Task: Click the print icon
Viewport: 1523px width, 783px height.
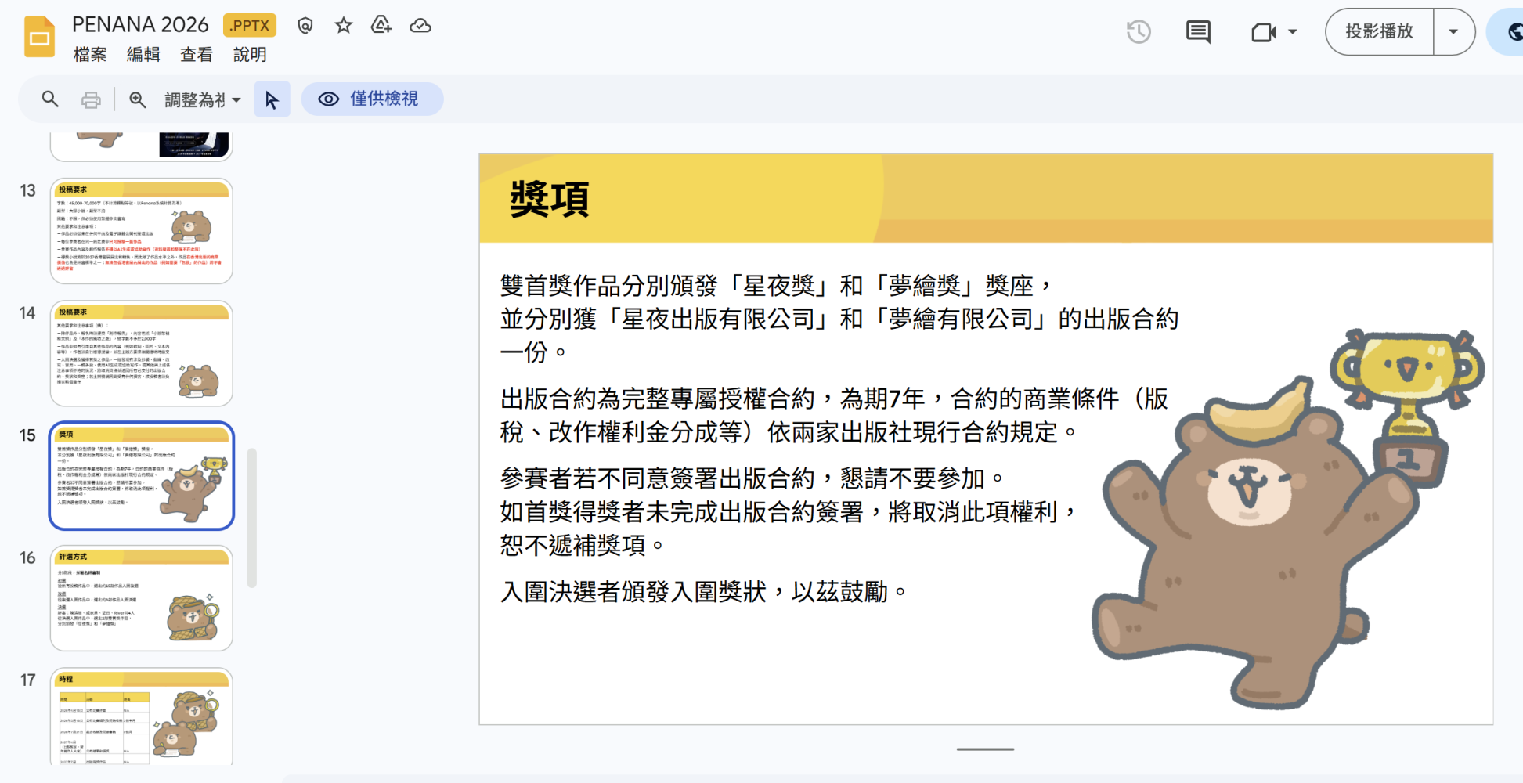Action: 91,99
